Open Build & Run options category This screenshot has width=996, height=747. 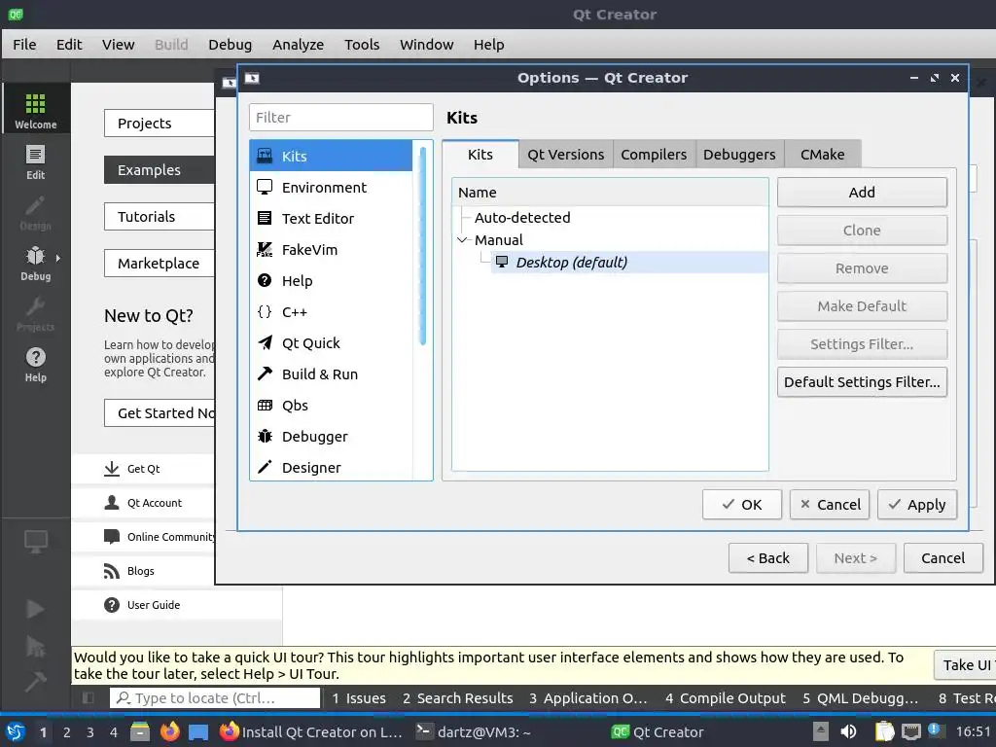[x=331, y=374]
